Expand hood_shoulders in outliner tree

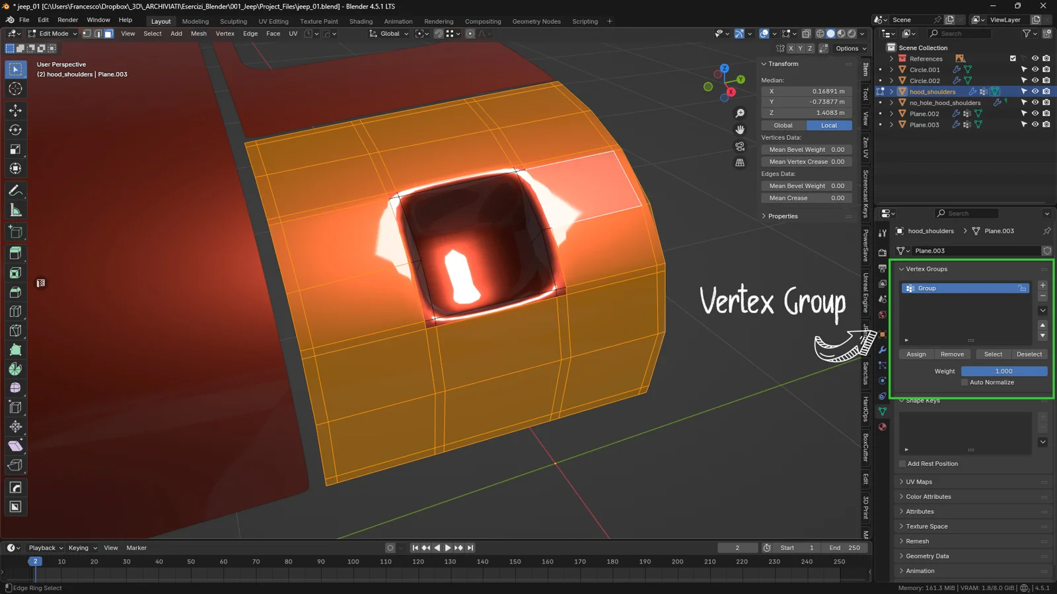pyautogui.click(x=891, y=92)
